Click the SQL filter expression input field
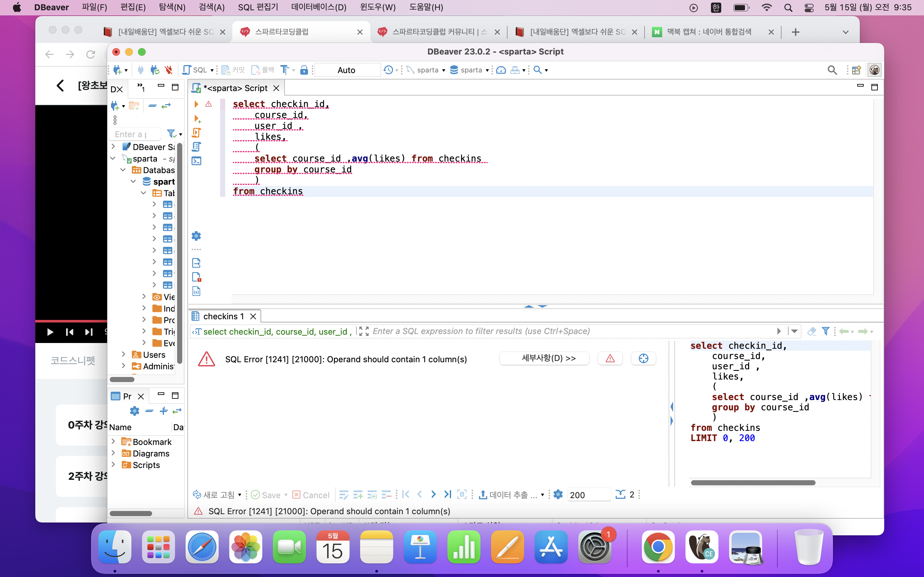 click(x=573, y=331)
